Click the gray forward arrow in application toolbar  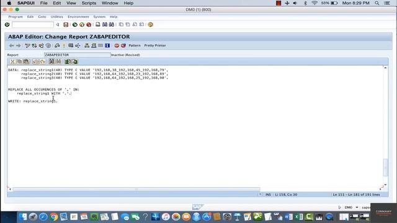(18, 45)
